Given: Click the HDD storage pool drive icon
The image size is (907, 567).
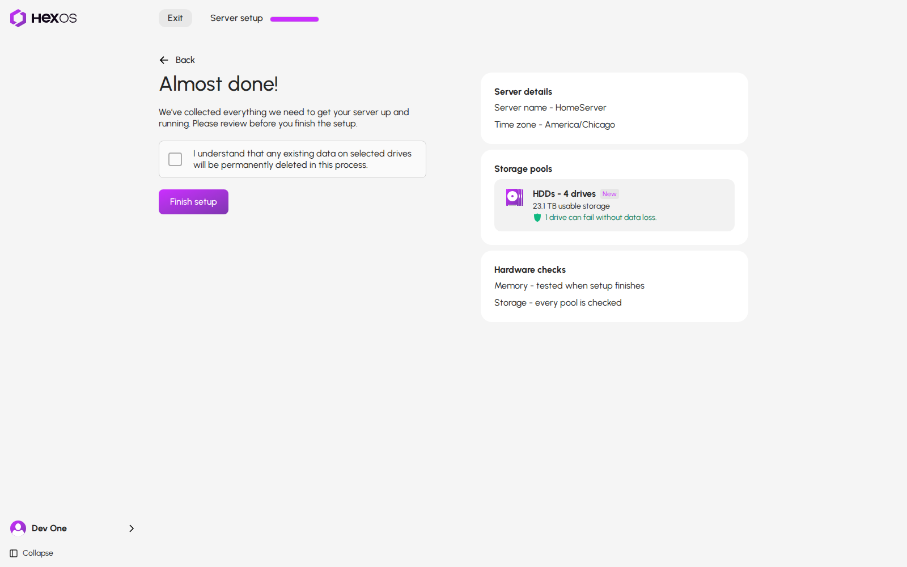Looking at the screenshot, I should (515, 197).
